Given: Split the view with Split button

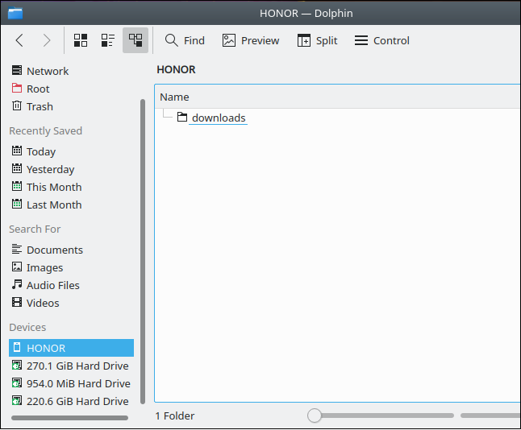Looking at the screenshot, I should [317, 40].
